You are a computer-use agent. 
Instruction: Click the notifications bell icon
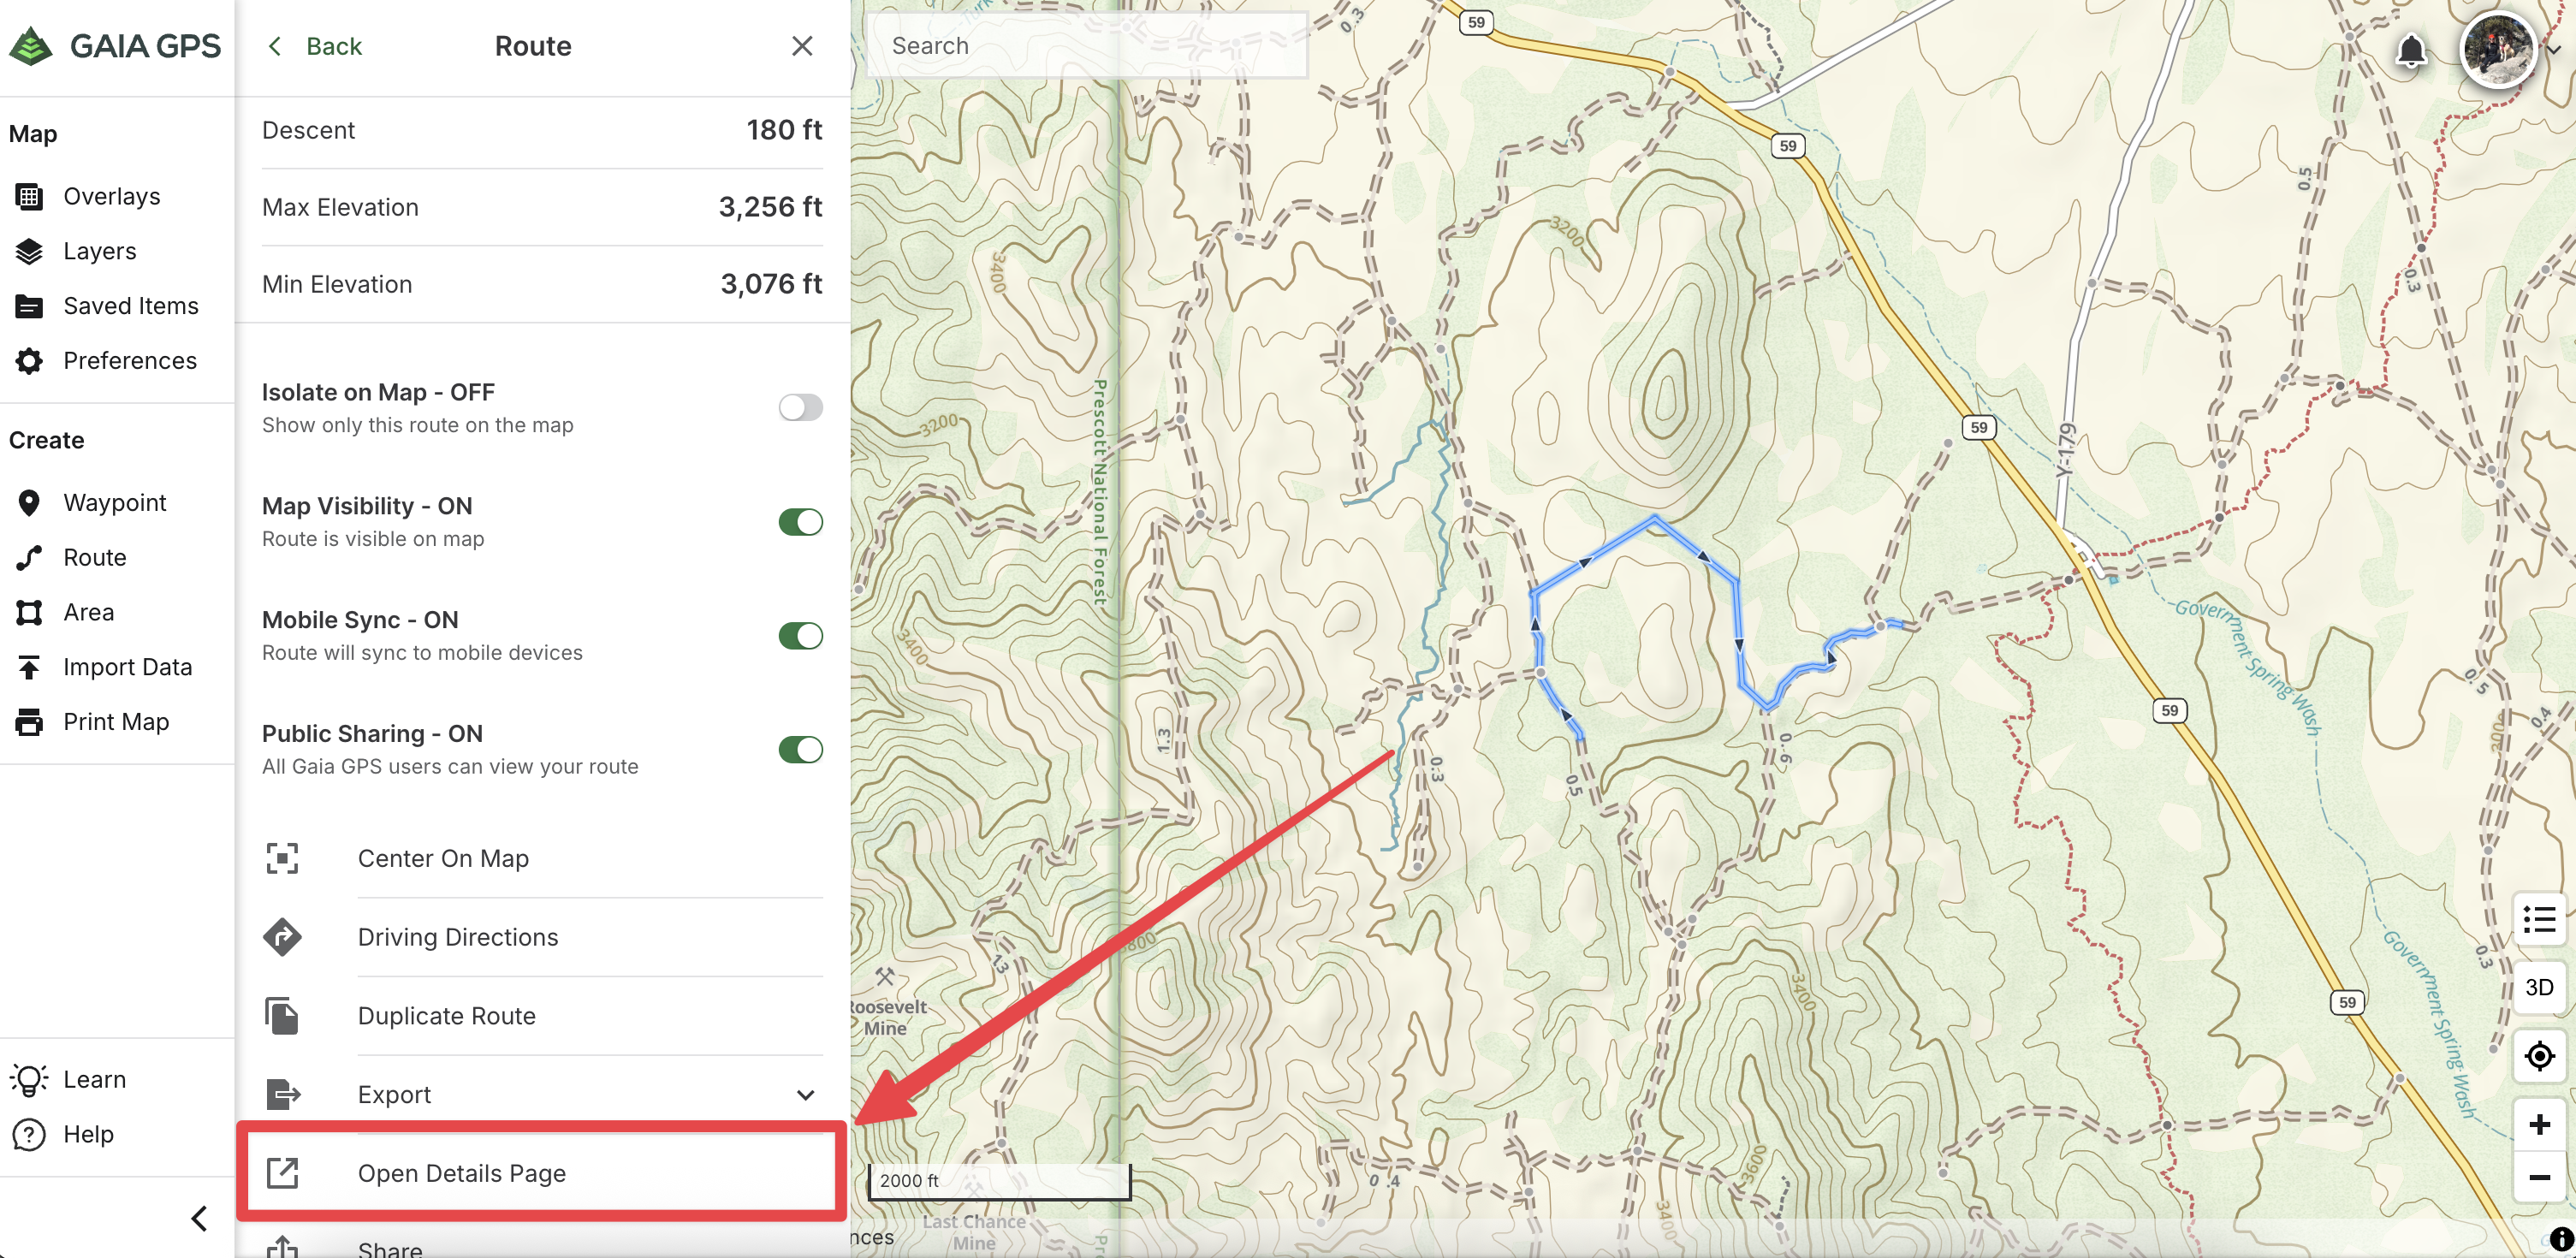click(2411, 50)
